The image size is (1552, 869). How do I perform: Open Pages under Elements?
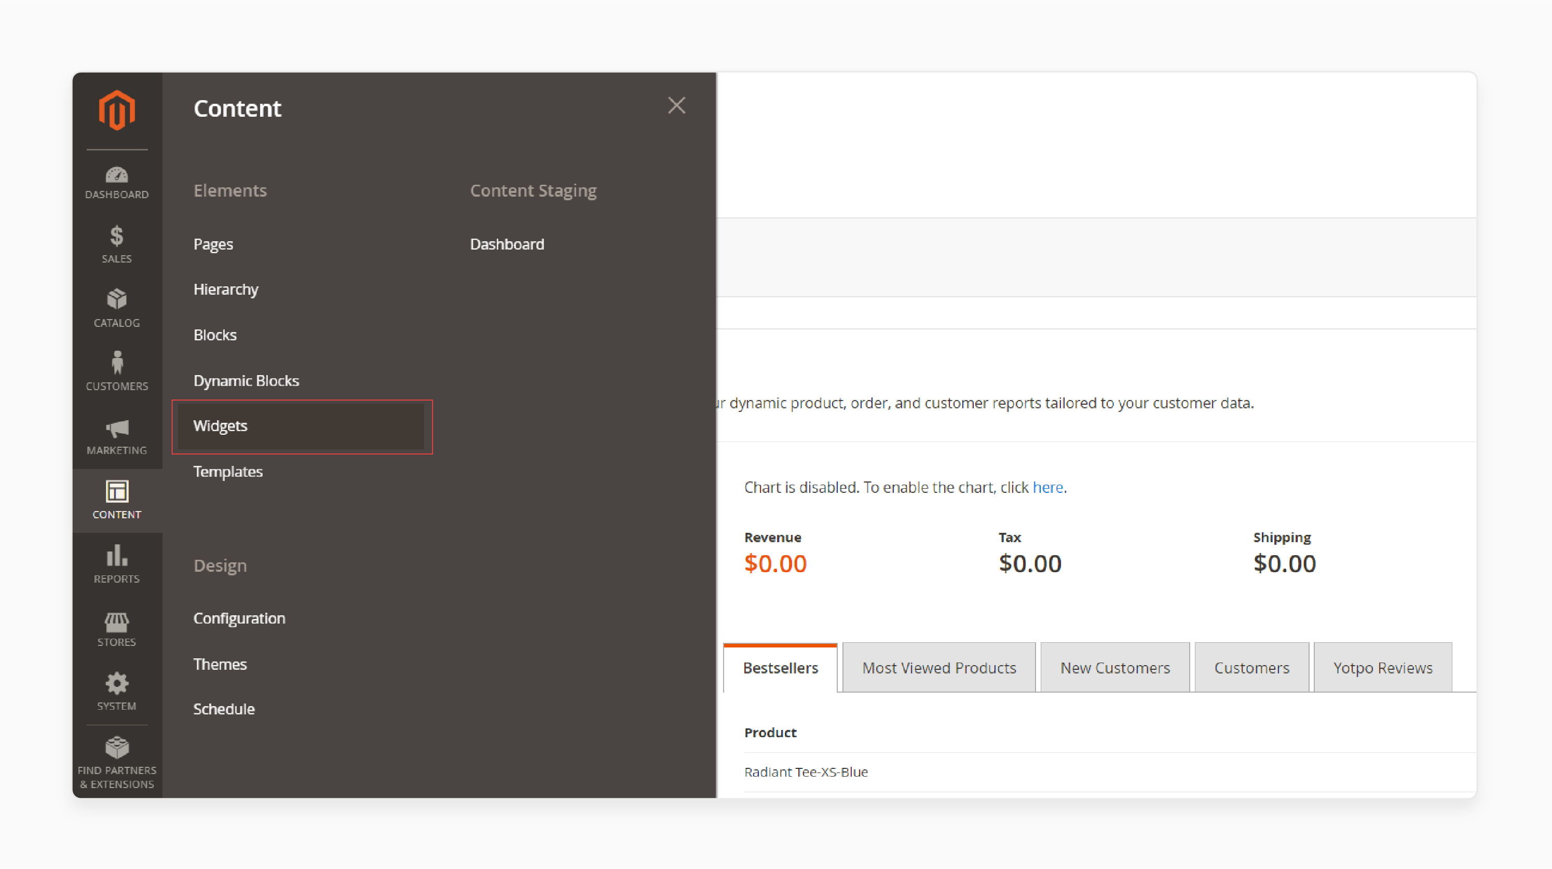[213, 244]
